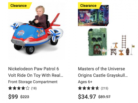
Task: Open Nickelodeon Paw Patrol 6 Volt title link
Action: [x=36, y=72]
